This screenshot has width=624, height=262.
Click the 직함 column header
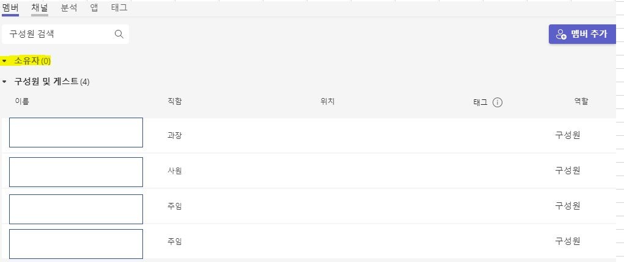[175, 101]
